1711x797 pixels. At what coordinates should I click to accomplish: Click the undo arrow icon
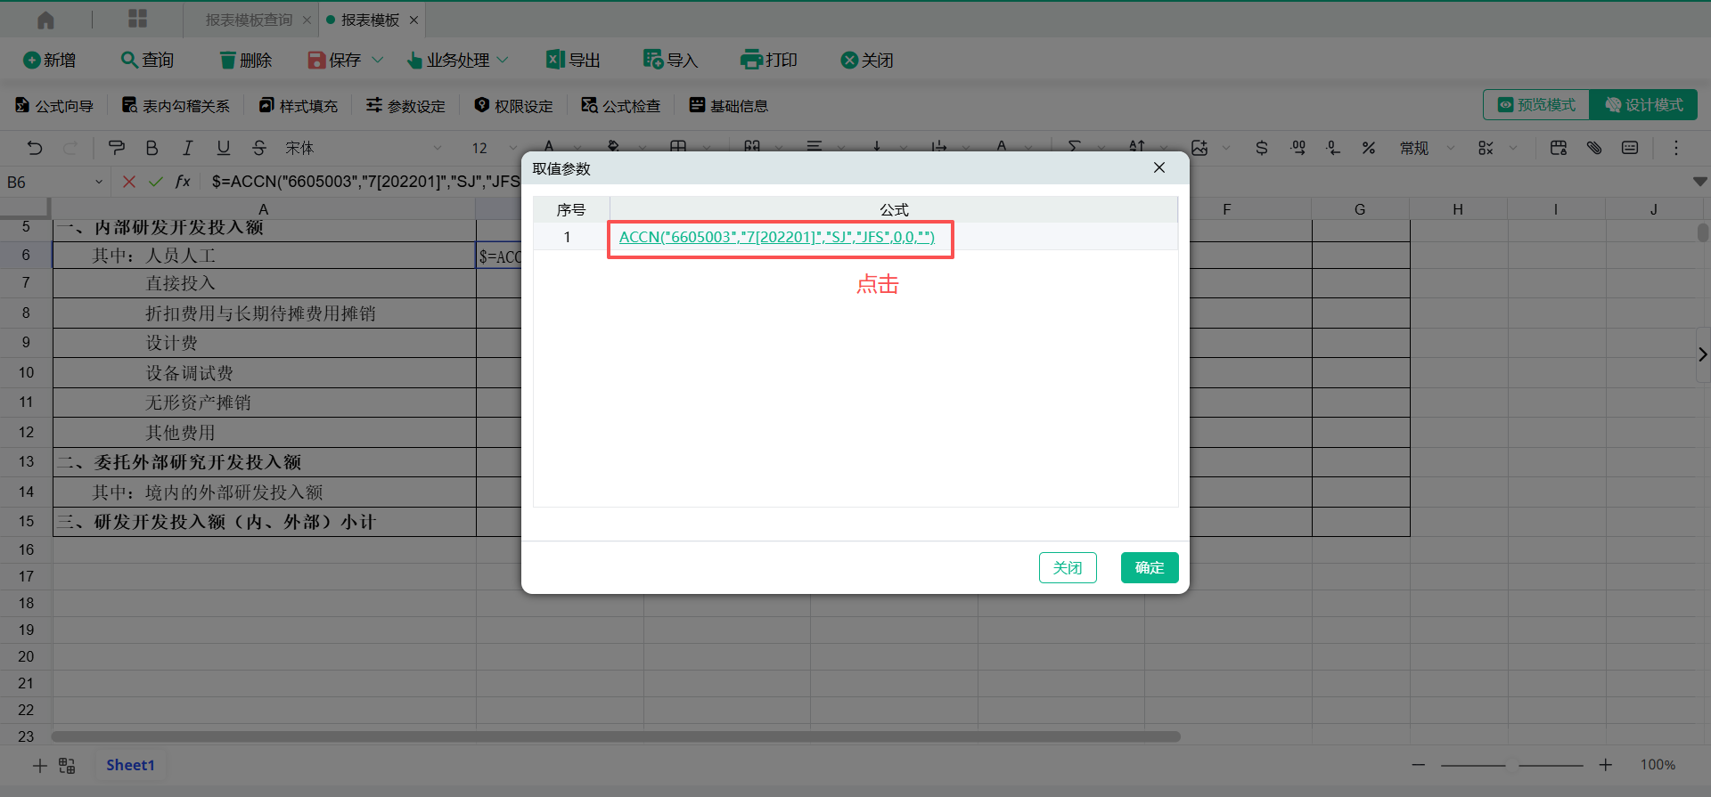tap(35, 148)
